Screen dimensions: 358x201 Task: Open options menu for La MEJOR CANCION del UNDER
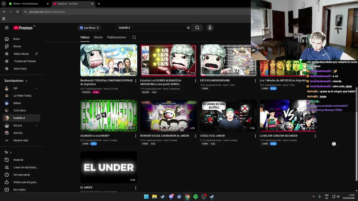[315, 136]
